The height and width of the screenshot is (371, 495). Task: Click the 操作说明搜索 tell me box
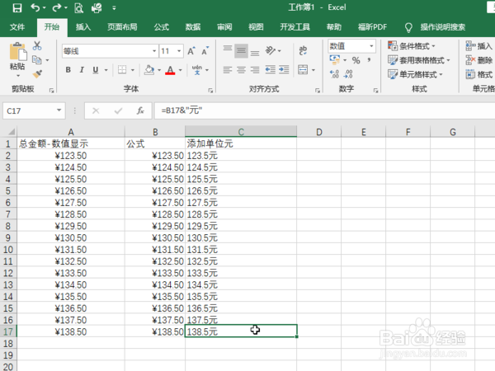pyautogui.click(x=442, y=27)
